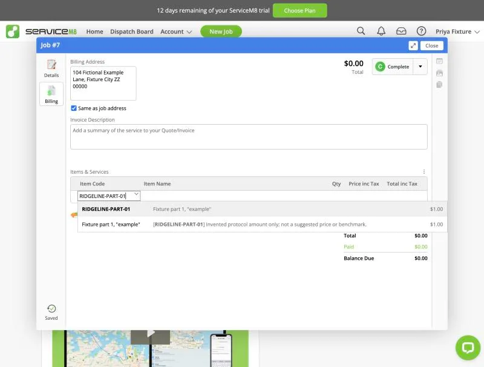
Task: Play the background video
Action: tap(150, 334)
